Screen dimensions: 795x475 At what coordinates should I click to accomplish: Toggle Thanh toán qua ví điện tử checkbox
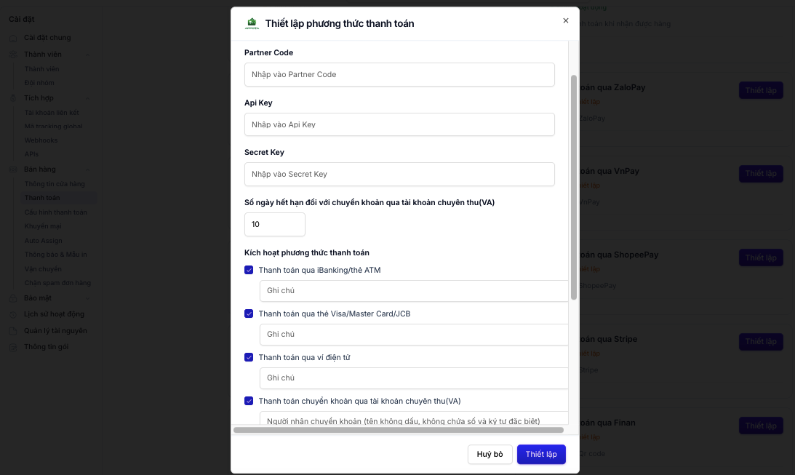click(x=249, y=357)
